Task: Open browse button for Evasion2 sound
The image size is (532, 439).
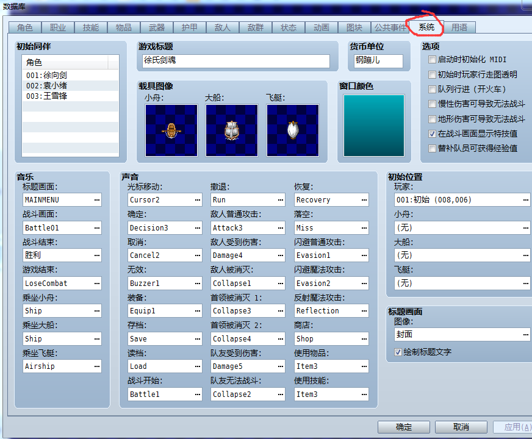Action: click(364, 283)
